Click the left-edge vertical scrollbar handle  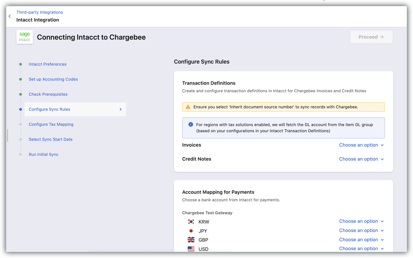8,135
